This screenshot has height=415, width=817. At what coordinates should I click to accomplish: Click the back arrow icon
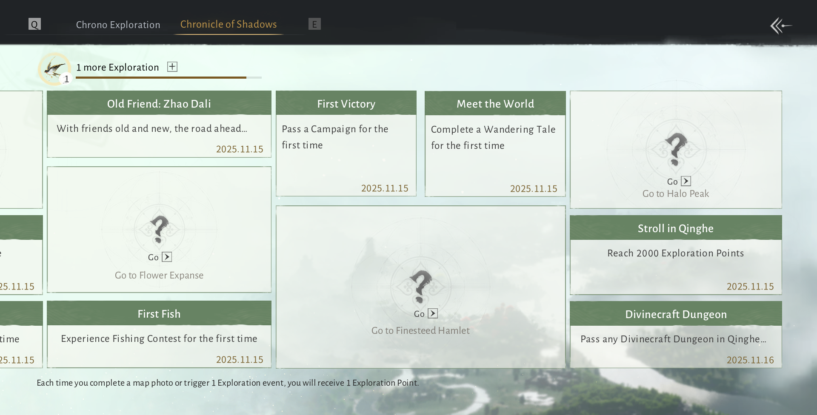coord(781,26)
